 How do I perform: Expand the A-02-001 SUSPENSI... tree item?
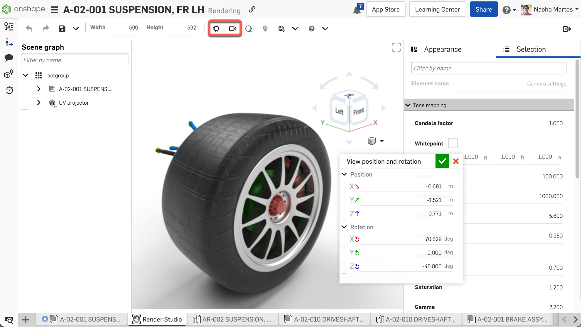pos(39,89)
